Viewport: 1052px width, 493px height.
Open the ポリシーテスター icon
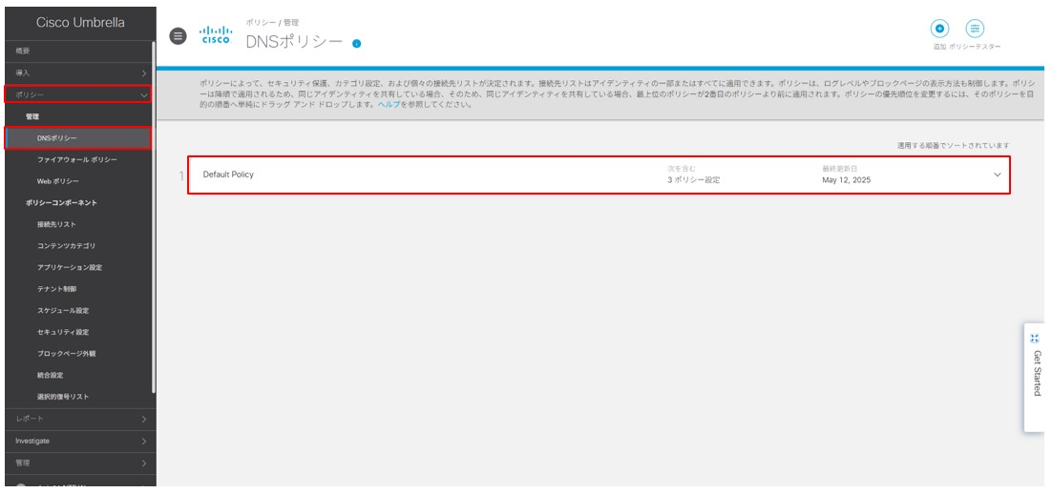974,29
